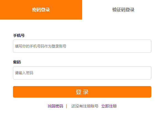
Task: Register now via 立即注册
Action: 109,106
